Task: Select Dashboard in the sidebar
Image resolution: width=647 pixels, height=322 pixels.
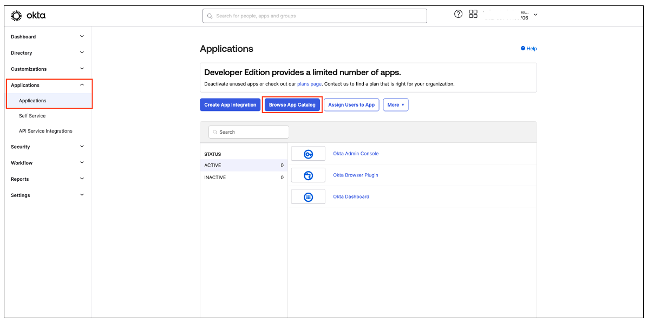Action: click(x=23, y=37)
